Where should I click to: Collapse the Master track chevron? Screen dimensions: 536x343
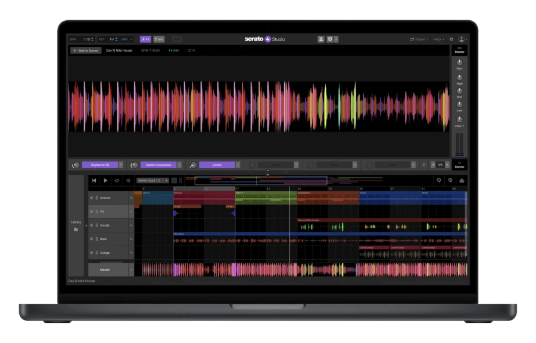coord(131,270)
